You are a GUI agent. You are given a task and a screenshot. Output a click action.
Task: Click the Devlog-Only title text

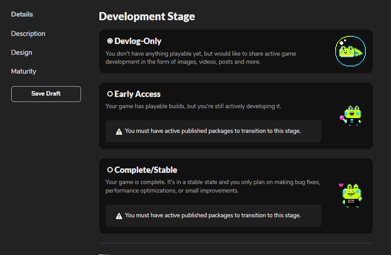click(138, 41)
